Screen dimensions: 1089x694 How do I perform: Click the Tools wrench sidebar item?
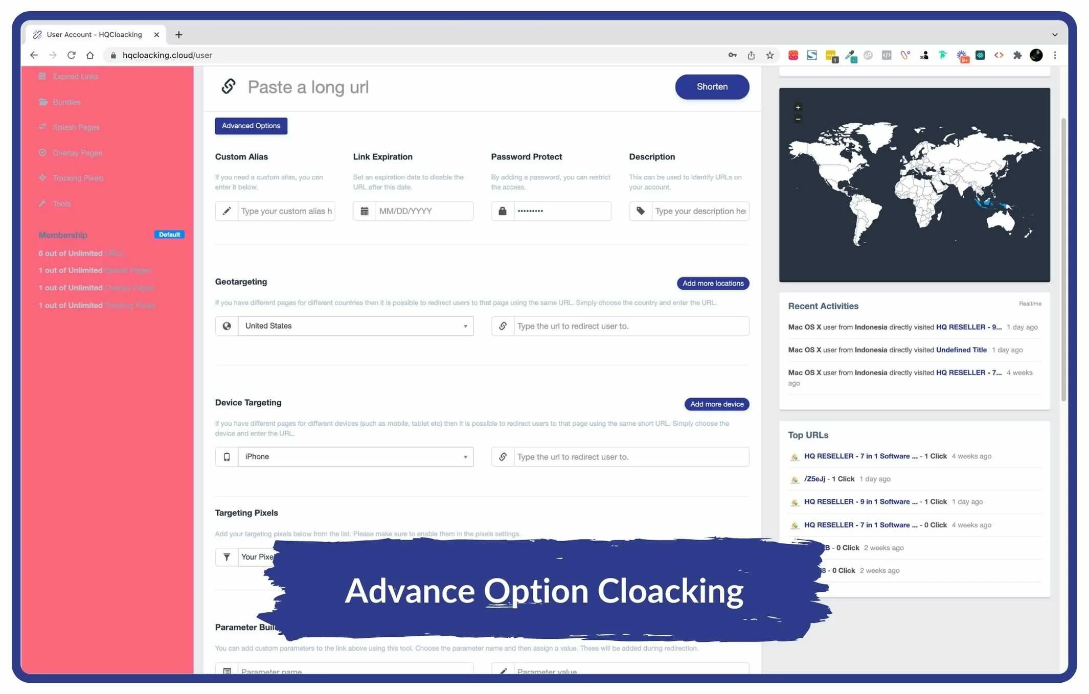tap(61, 203)
